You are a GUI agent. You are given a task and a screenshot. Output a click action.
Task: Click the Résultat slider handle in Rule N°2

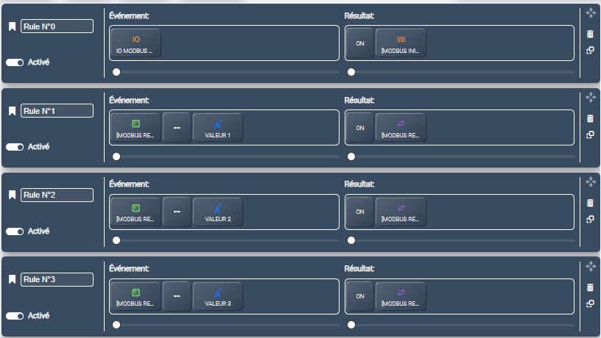[351, 240]
